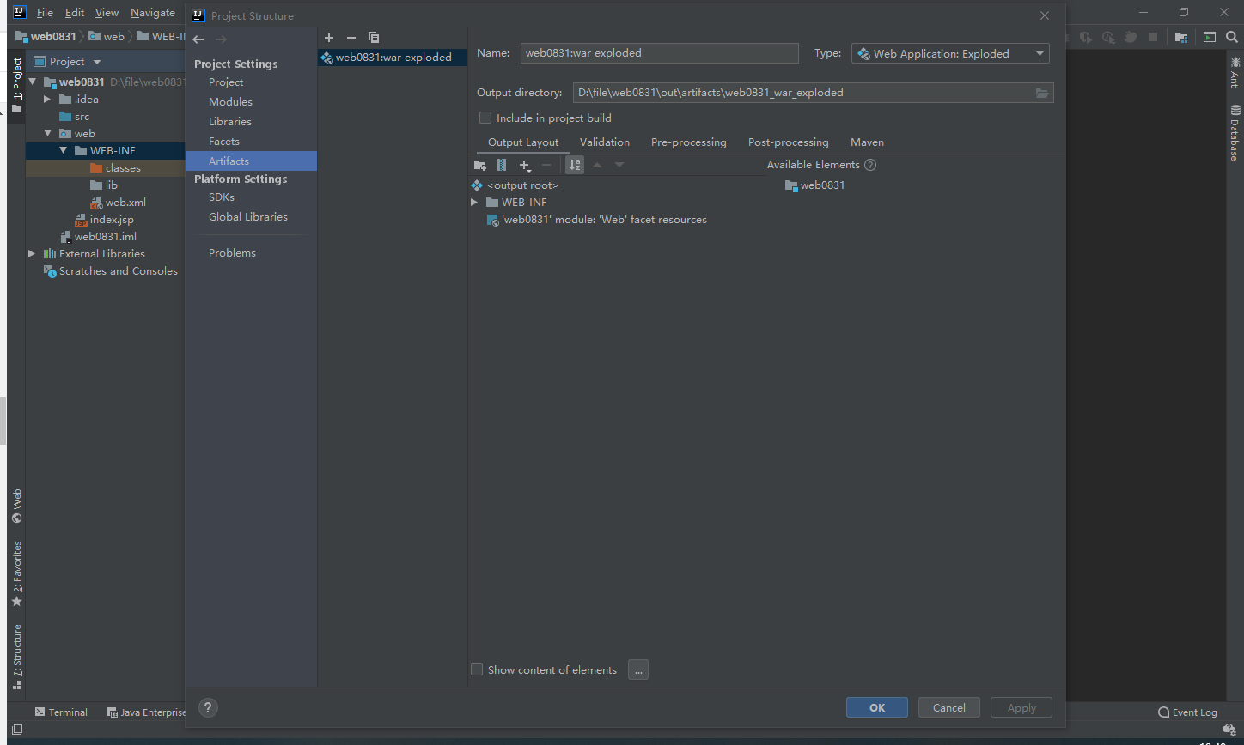Viewport: 1244px width, 745px height.
Task: Open SDKs under Platform Settings
Action: [222, 197]
